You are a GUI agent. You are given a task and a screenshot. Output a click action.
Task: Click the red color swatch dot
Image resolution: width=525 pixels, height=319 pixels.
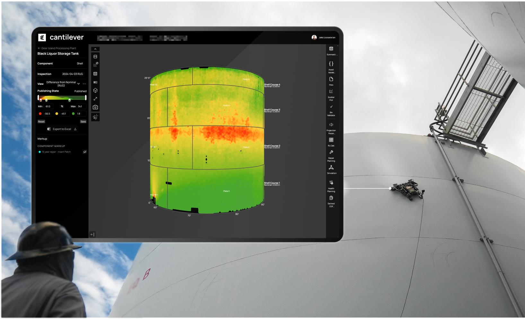[x=40, y=114]
